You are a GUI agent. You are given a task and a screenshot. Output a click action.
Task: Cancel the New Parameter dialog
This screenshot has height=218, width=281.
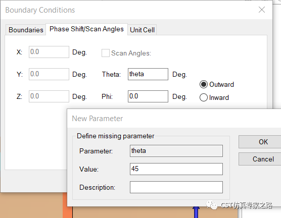(260, 159)
